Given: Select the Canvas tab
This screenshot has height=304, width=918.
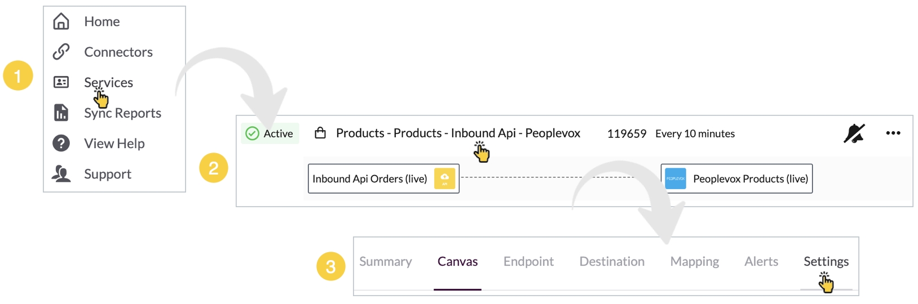Looking at the screenshot, I should click(457, 262).
